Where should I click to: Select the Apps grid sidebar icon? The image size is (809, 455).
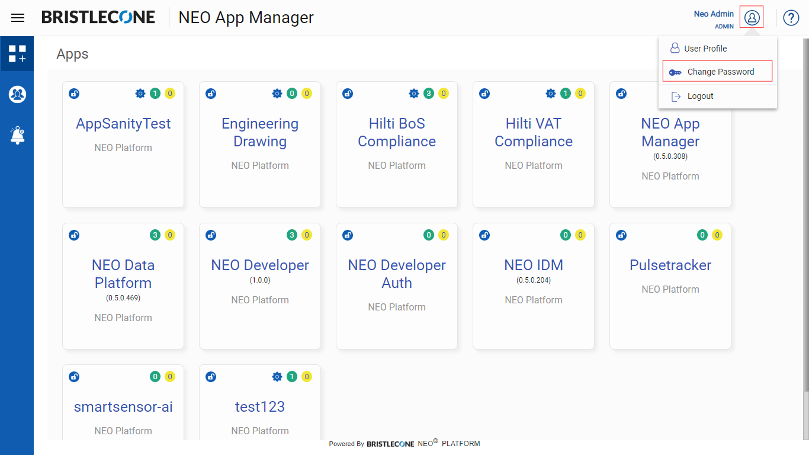click(17, 53)
